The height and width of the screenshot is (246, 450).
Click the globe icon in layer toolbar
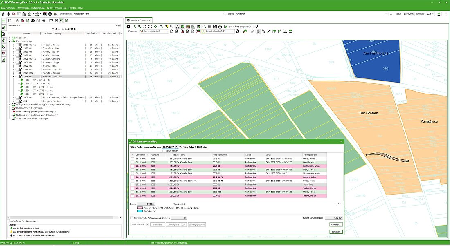click(x=237, y=31)
